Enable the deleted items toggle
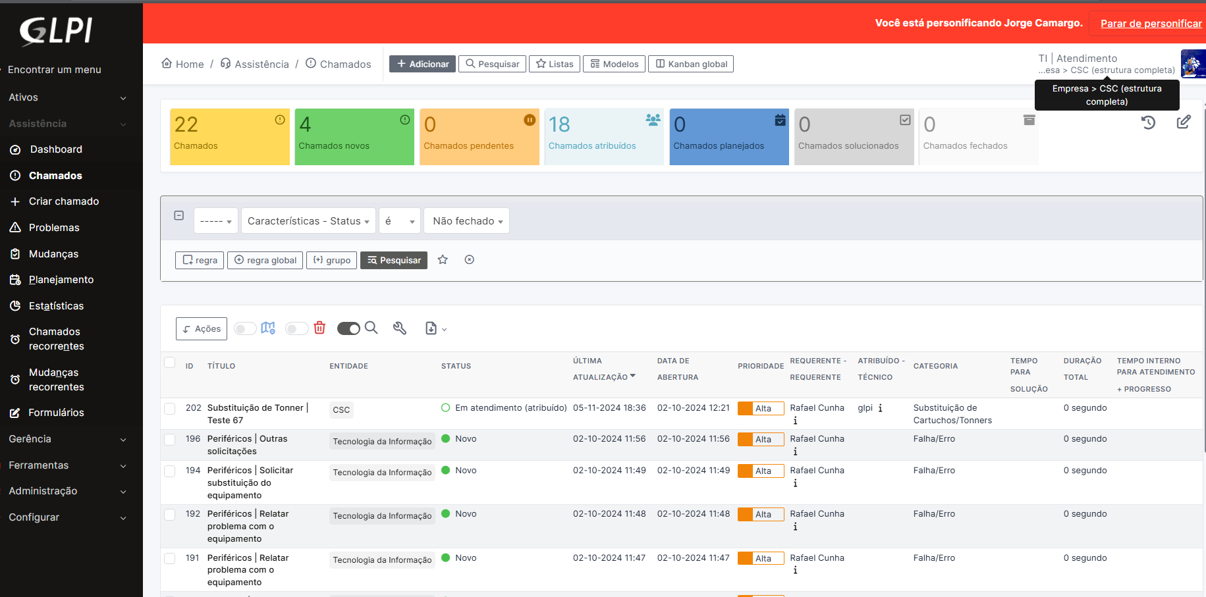The width and height of the screenshot is (1206, 597). pos(296,328)
